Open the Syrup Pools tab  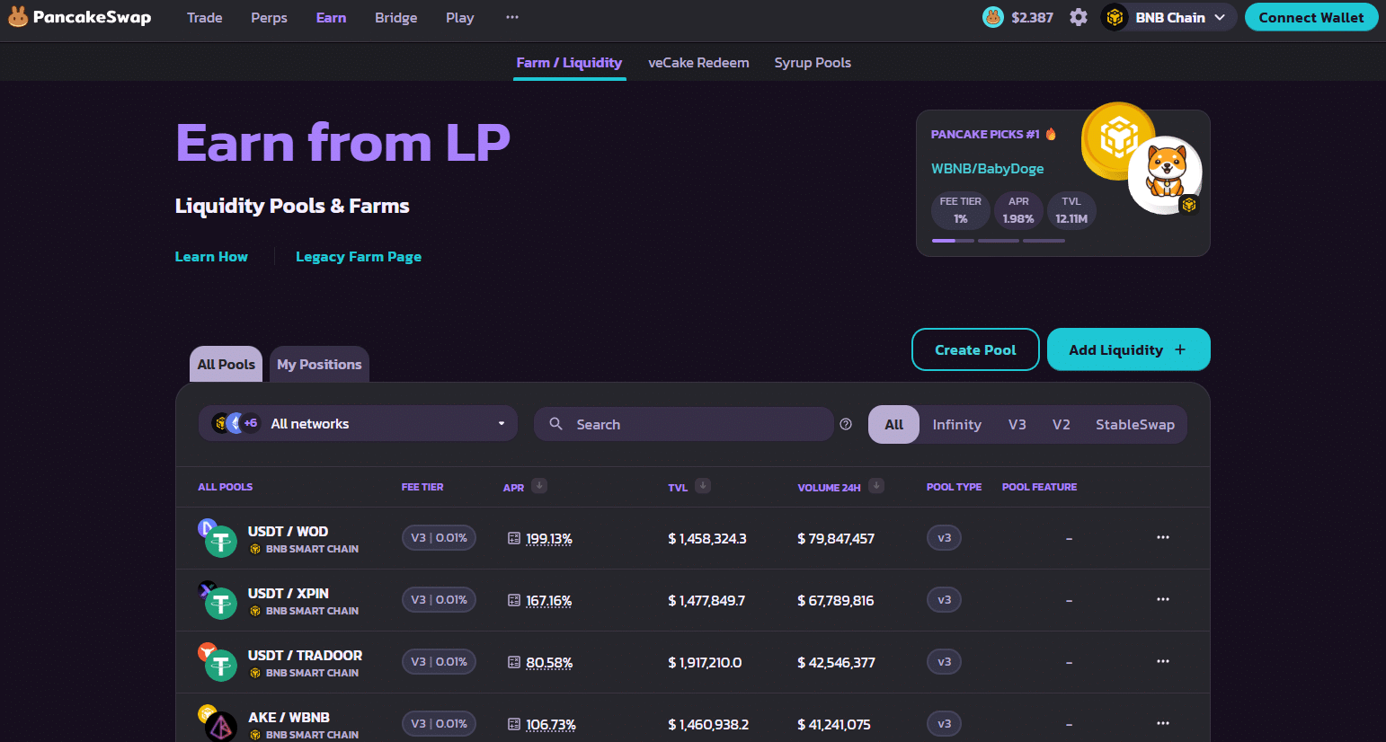click(x=813, y=62)
